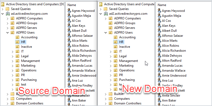Click Agustin Mejia user icon in new domain
Image resolution: width=212 pixels, height=106 pixels.
point(160,15)
